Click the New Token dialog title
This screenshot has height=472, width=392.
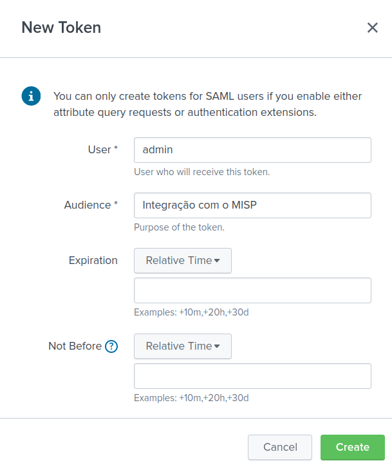point(61,28)
